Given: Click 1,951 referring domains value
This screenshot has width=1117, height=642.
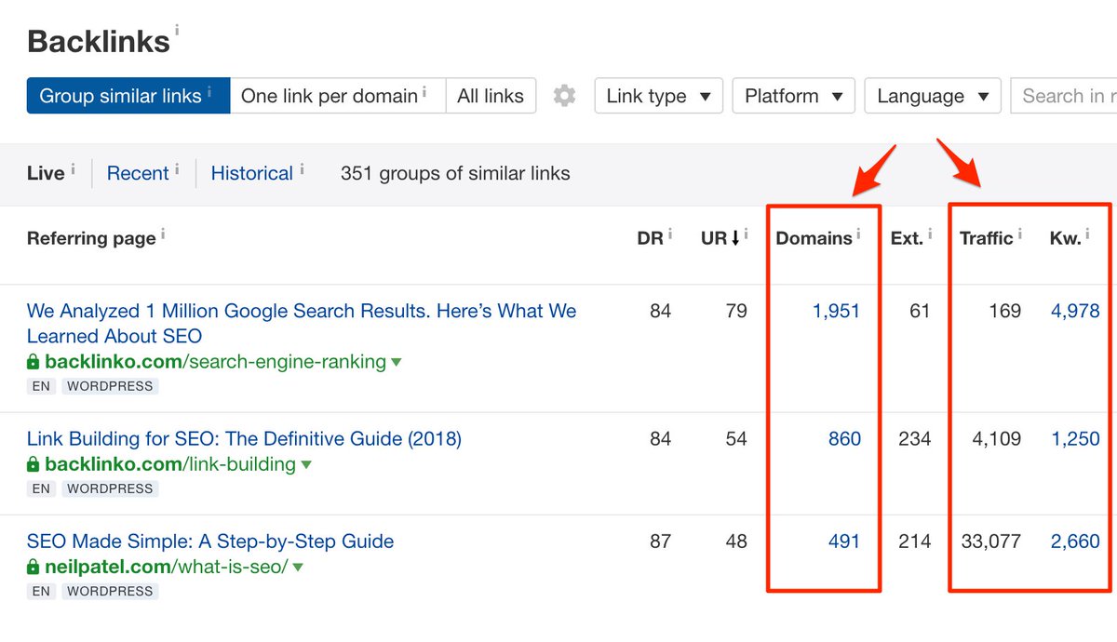Looking at the screenshot, I should 836,311.
